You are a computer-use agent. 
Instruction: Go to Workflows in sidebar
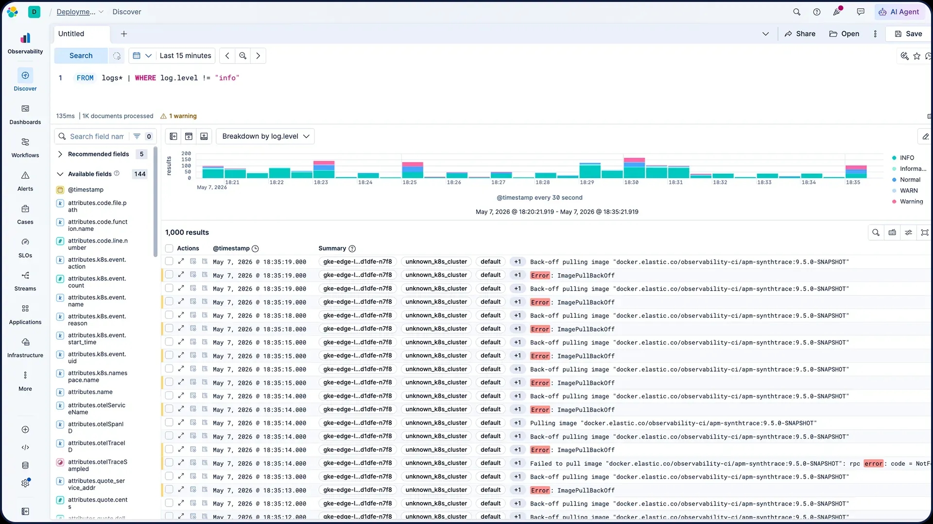tap(25, 147)
